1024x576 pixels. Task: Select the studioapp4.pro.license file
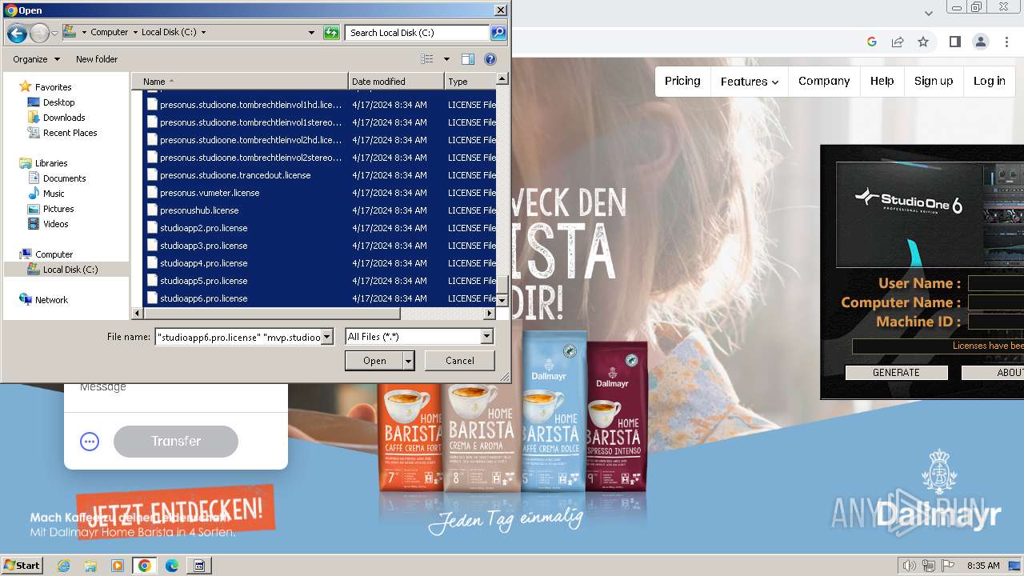(203, 263)
